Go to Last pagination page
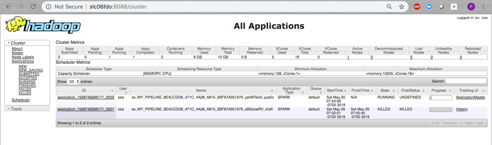 click(x=480, y=123)
